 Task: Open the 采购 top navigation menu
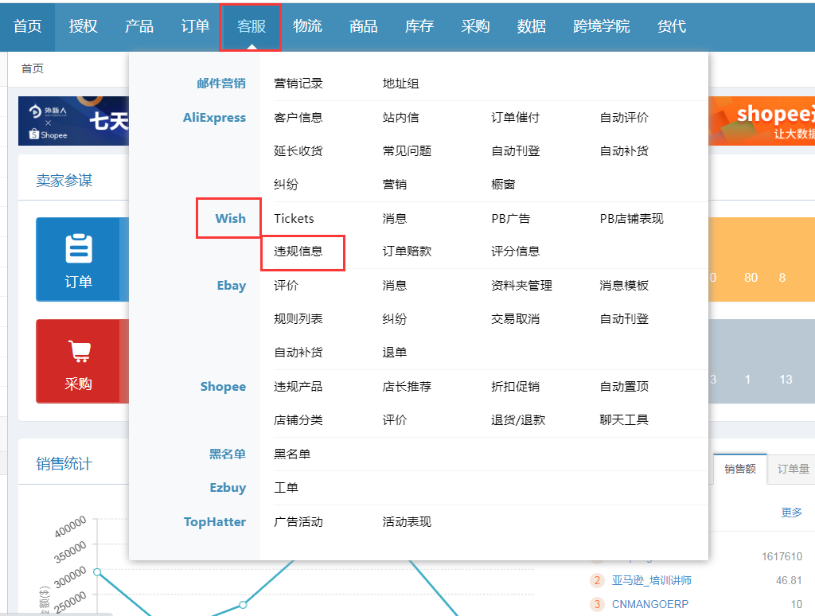[476, 26]
